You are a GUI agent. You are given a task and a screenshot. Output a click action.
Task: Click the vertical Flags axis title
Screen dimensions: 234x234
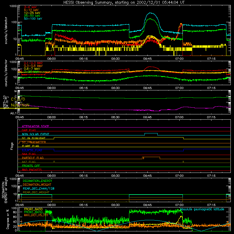(12, 146)
